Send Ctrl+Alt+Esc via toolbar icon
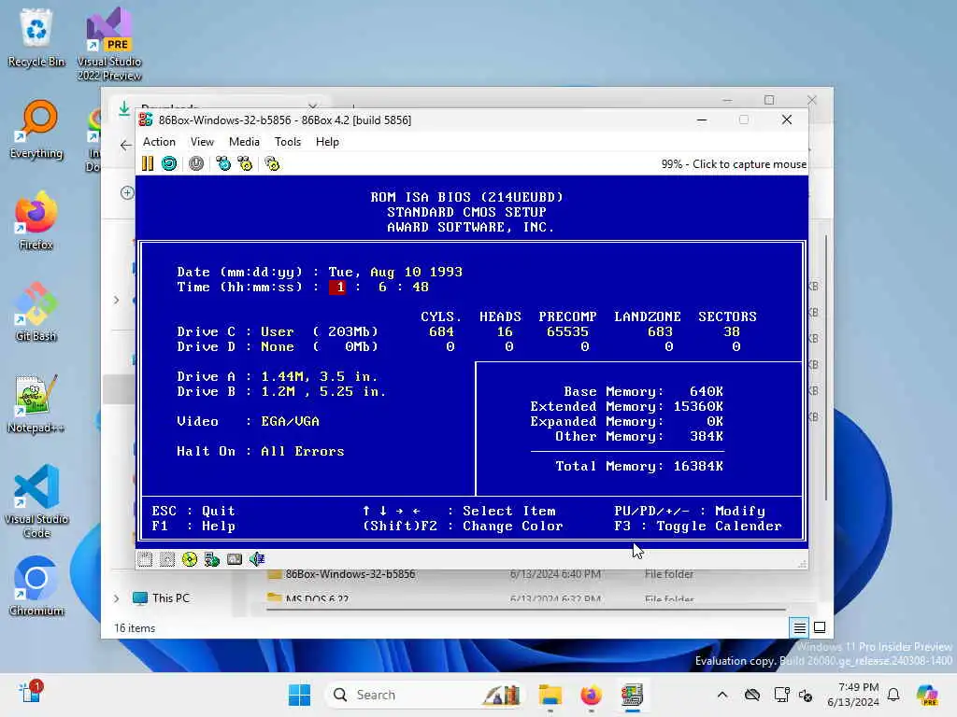This screenshot has width=957, height=717. click(246, 163)
